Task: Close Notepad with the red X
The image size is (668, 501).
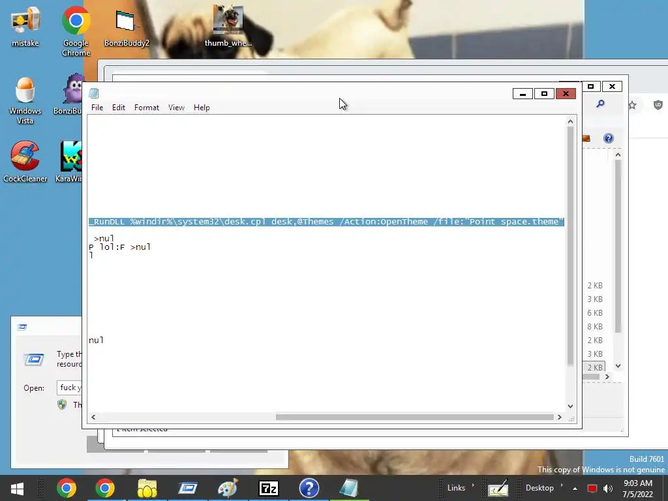Action: (x=566, y=94)
